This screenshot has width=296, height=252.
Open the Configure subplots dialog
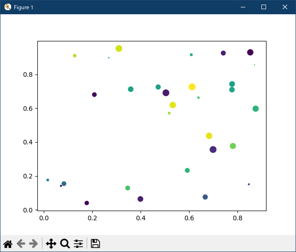click(x=78, y=244)
